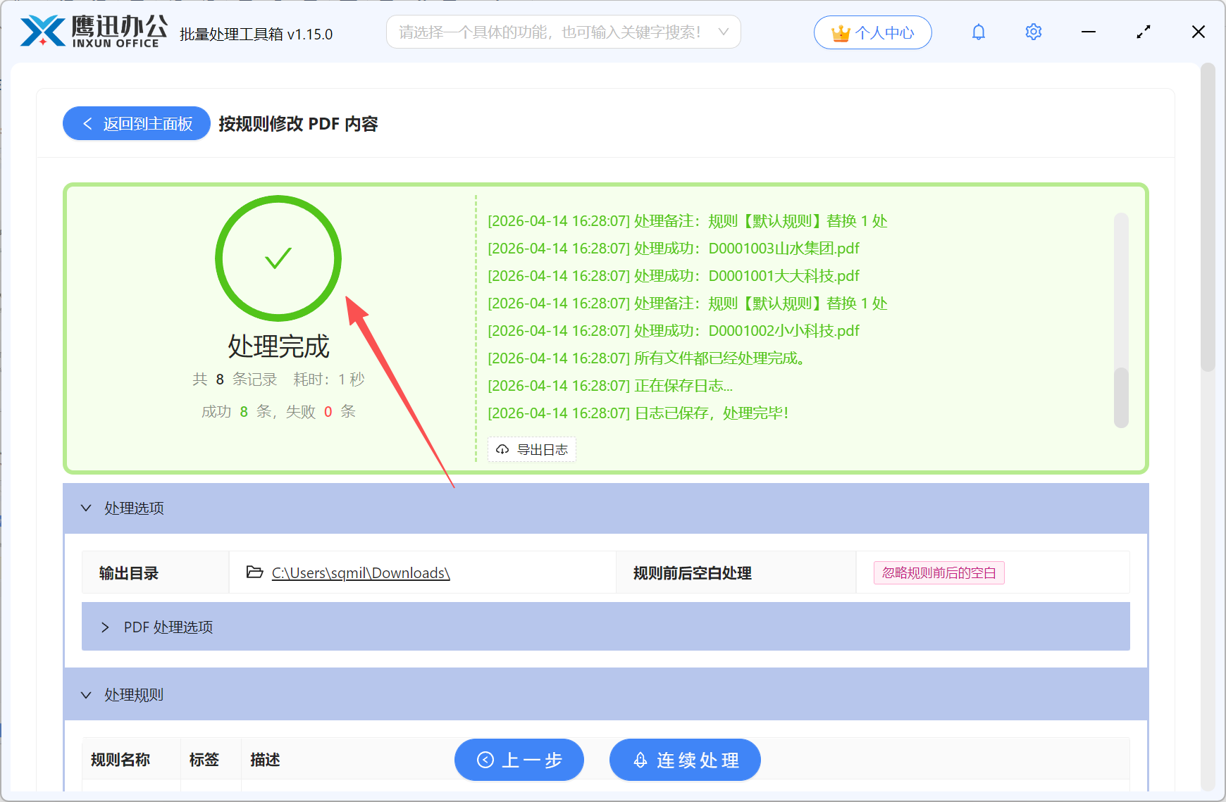
Task: Click the INXUN Office logo
Action: (94, 32)
